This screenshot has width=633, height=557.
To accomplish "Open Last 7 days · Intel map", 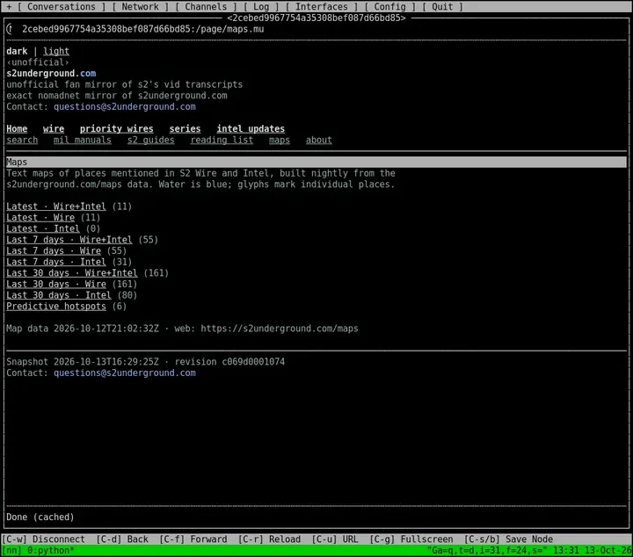I will (56, 262).
